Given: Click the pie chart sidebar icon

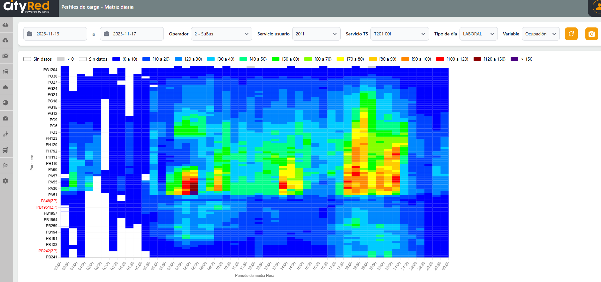Looking at the screenshot, I should click(5, 103).
